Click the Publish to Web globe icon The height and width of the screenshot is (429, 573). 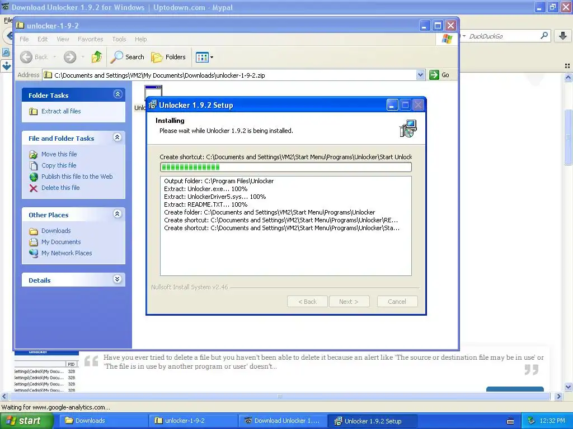point(33,177)
